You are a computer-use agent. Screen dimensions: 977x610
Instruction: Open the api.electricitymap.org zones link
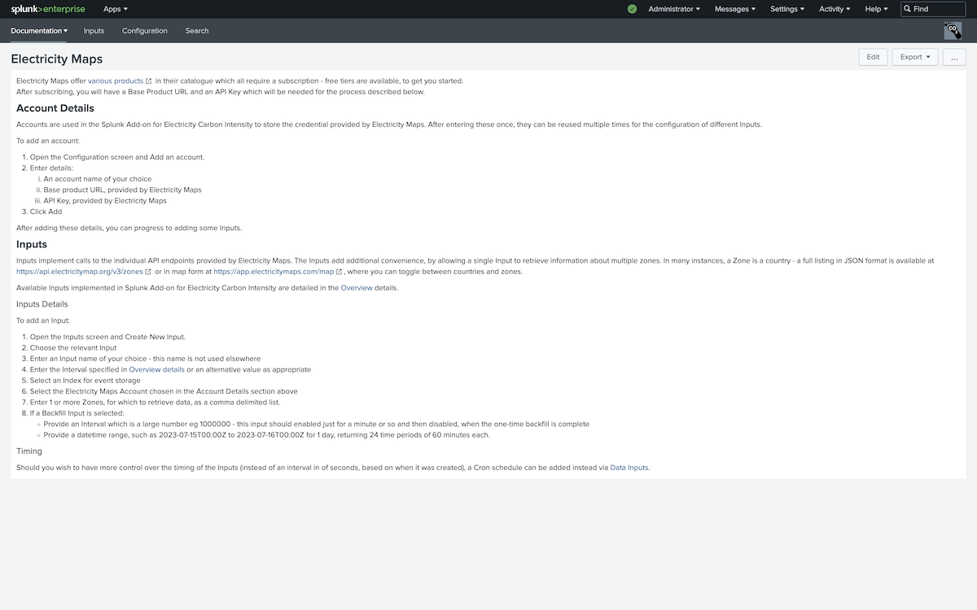[x=80, y=272]
